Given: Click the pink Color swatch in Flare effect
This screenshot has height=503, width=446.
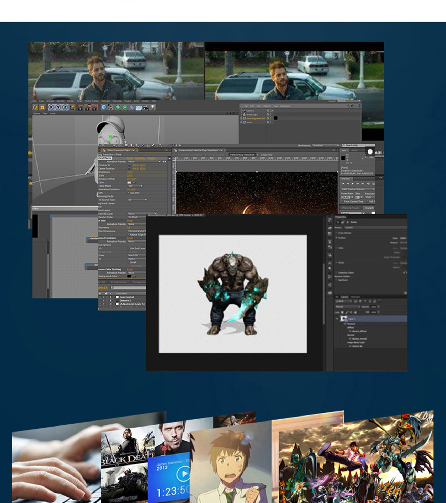Looking at the screenshot, I should [x=129, y=183].
